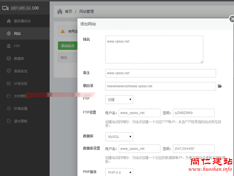The width and height of the screenshot is (234, 176).
Task: Click the gear icon for 环境设置
Action: pyautogui.click(x=9, y=108)
